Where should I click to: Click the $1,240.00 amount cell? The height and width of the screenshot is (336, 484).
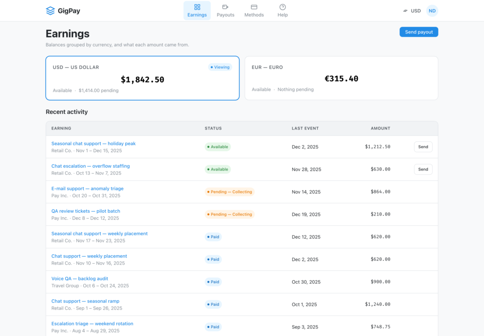pyautogui.click(x=378, y=304)
